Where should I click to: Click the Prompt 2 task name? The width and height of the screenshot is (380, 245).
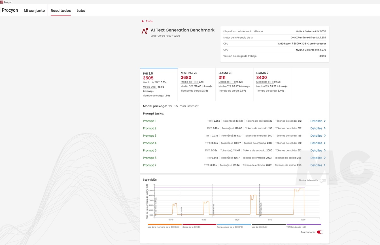(x=150, y=128)
